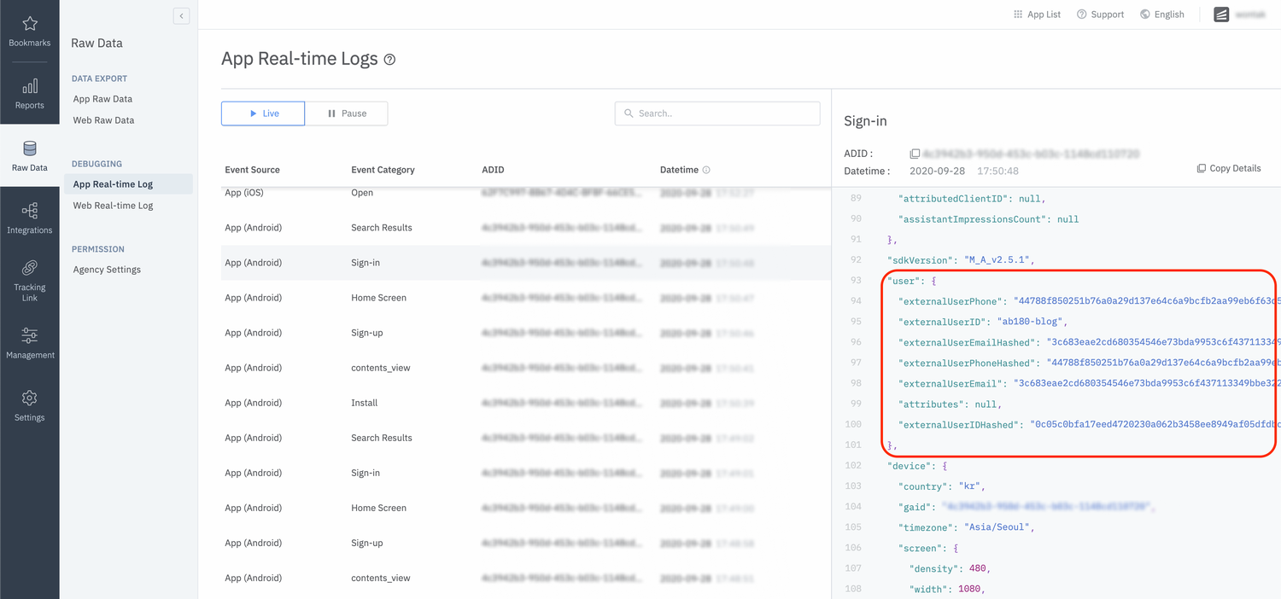
Task: Open the Management section
Action: [30, 344]
